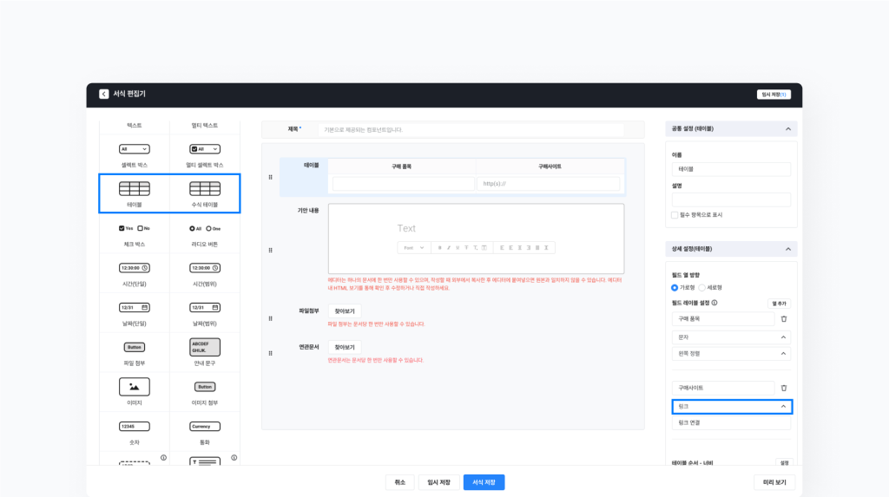The height and width of the screenshot is (497, 889).
Task: Collapse the 공통 설정 (테이블) section
Action: (x=787, y=128)
